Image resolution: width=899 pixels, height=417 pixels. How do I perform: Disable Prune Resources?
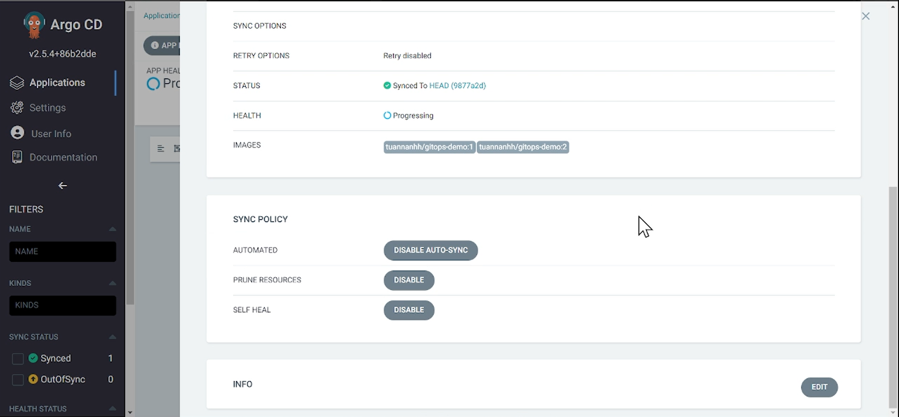[409, 280]
